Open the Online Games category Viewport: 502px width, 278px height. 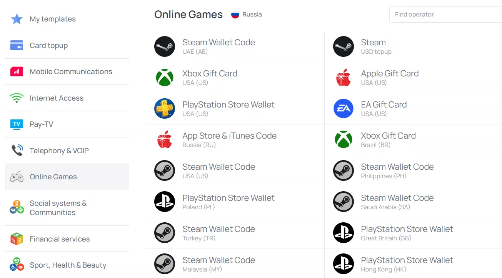tap(53, 177)
